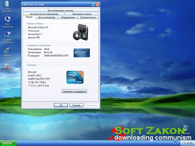Open the Start menu button

pyautogui.click(x=8, y=143)
